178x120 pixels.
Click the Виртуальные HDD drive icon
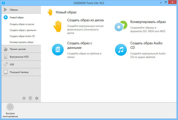coord(6,57)
